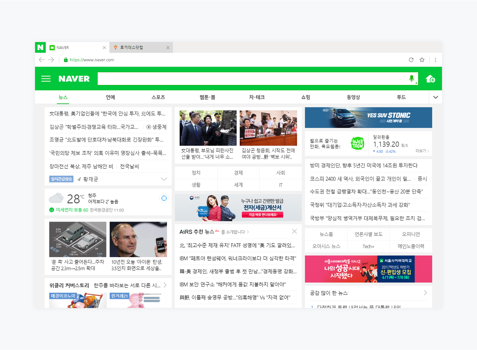Viewport: 477px width, 350px height.
Task: Open the 메인노출이력 button
Action: click(411, 247)
